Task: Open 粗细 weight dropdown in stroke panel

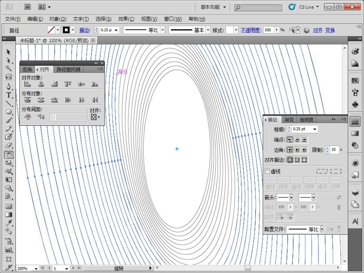Action: click(315, 129)
